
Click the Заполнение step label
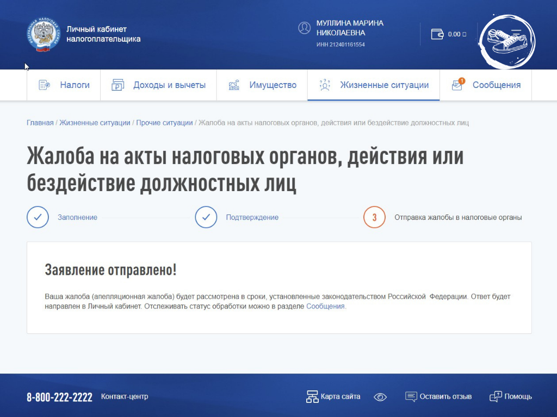coord(77,217)
